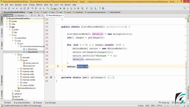Select list_item.xml in project tree
The width and height of the screenshot is (190, 107).
pyautogui.click(x=30, y=66)
